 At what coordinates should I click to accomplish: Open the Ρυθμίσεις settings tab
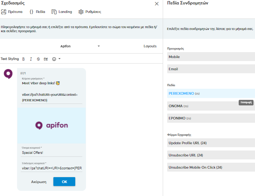point(90,12)
